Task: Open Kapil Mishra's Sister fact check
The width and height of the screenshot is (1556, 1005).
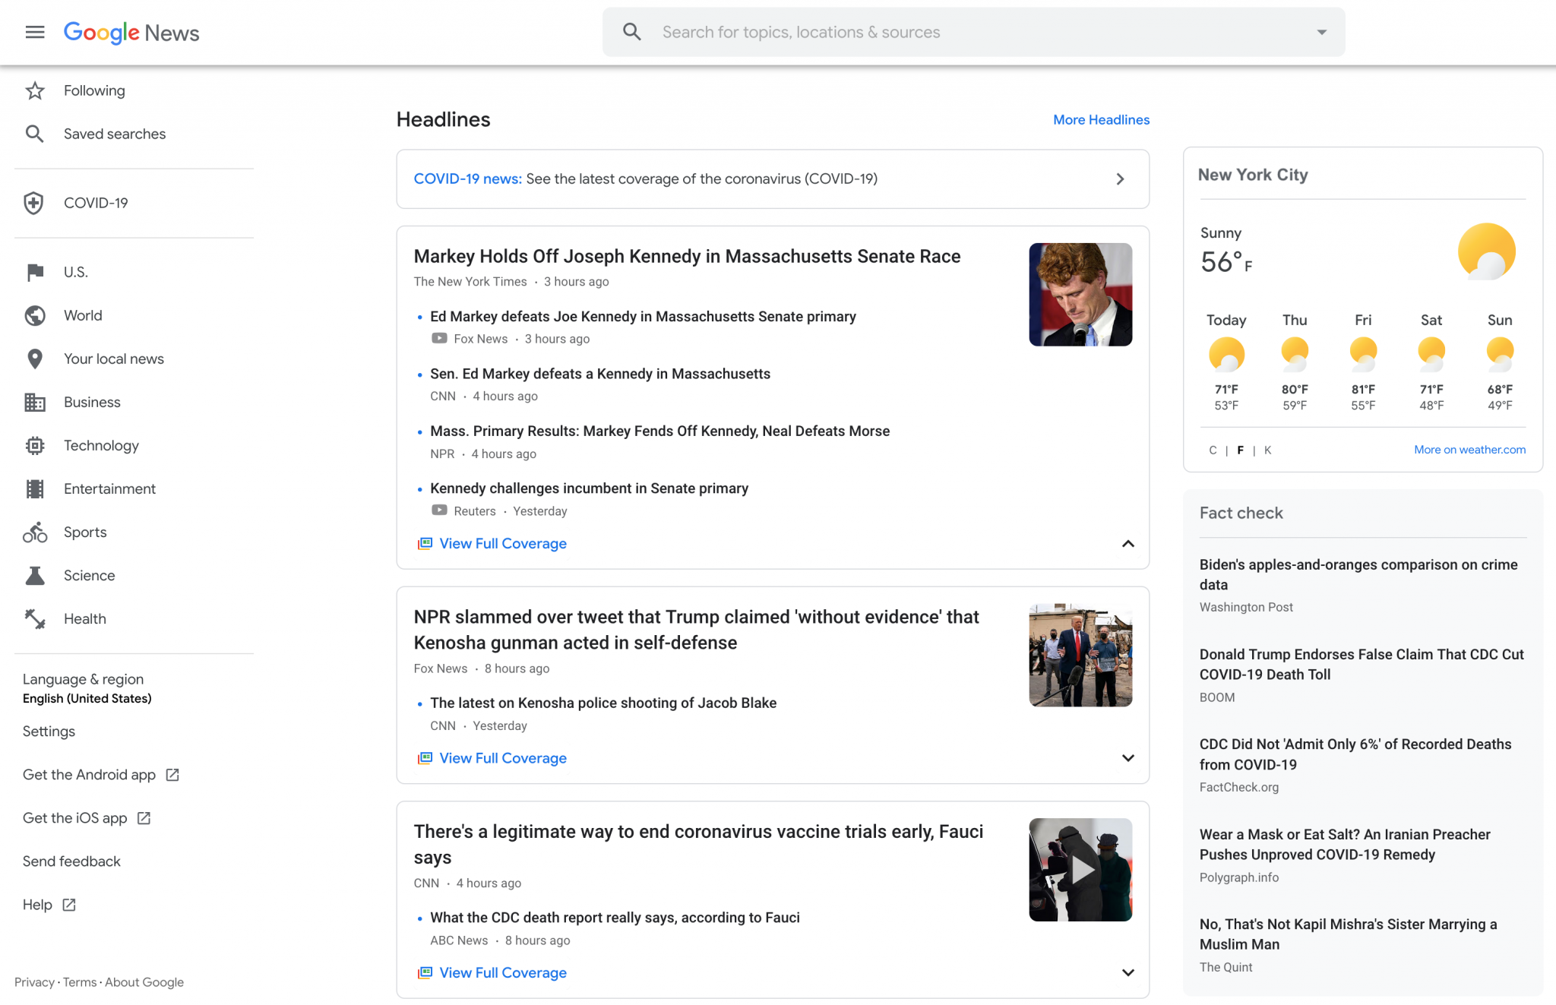Action: (x=1348, y=934)
